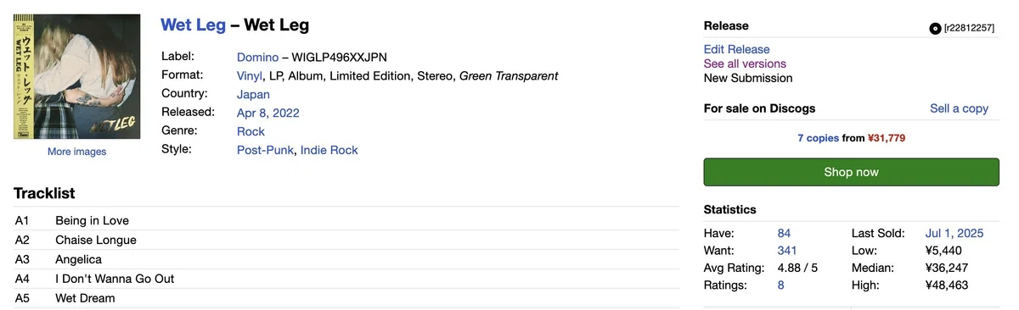Screen dimensions: 1019x310
Task: Open the More images link
Action: [x=77, y=152]
